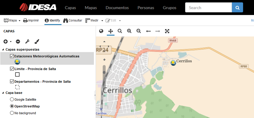Image resolution: width=254 pixels, height=118 pixels.
Task: Click the map zoom slider minus
Action: point(104,96)
